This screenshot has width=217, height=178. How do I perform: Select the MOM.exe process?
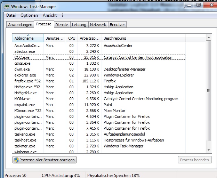99,99
